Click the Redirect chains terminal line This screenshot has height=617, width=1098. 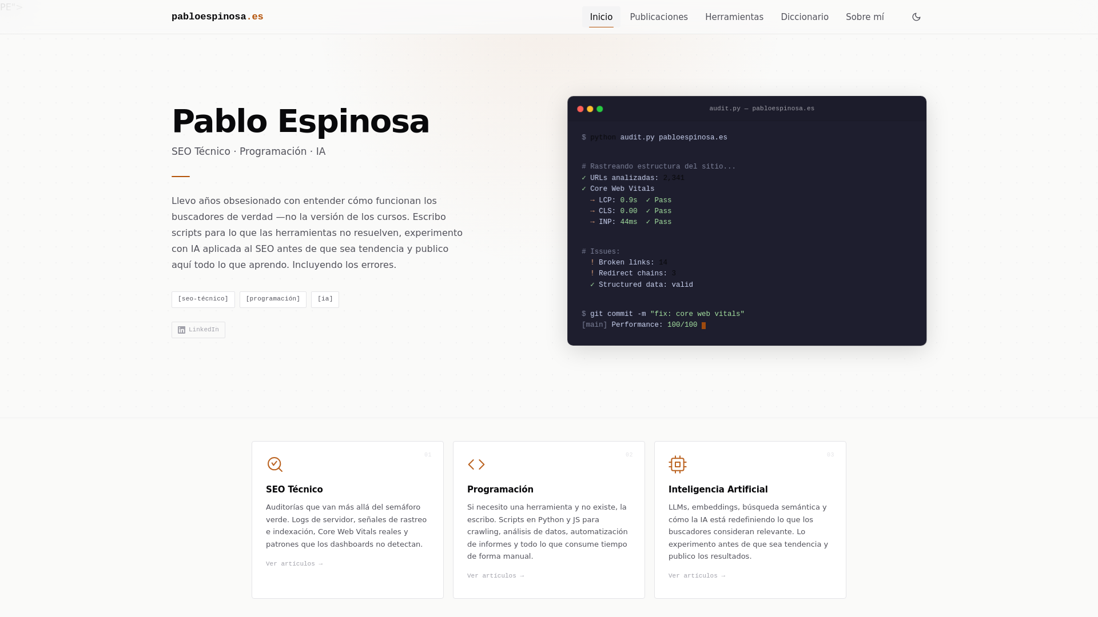[x=633, y=274]
